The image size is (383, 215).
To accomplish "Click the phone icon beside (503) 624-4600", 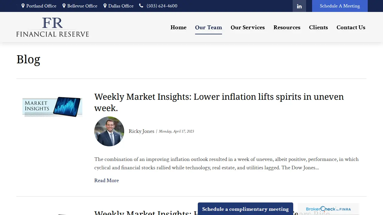I will (x=141, y=6).
